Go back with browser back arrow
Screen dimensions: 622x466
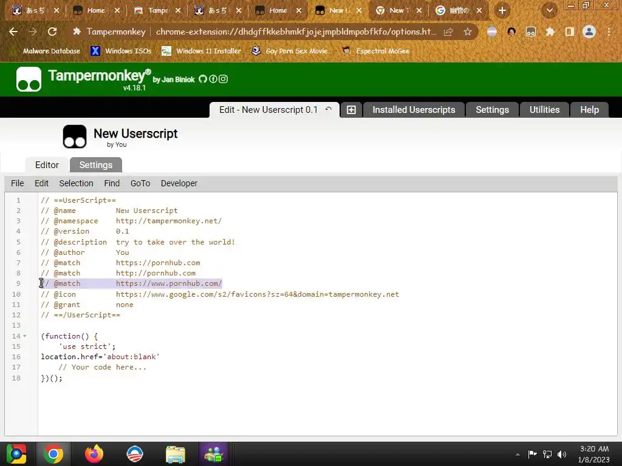click(x=13, y=32)
